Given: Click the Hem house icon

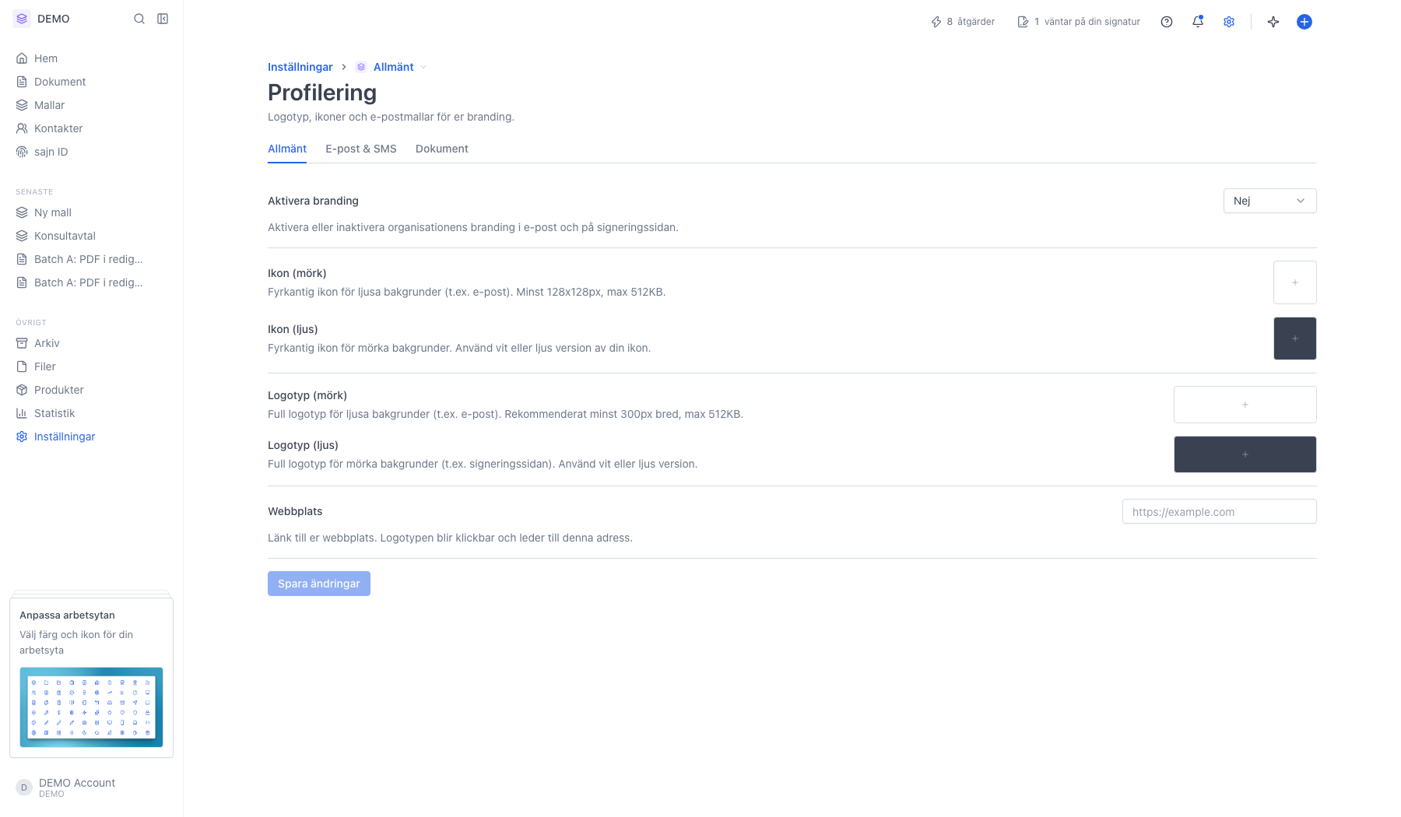Looking at the screenshot, I should click(22, 58).
